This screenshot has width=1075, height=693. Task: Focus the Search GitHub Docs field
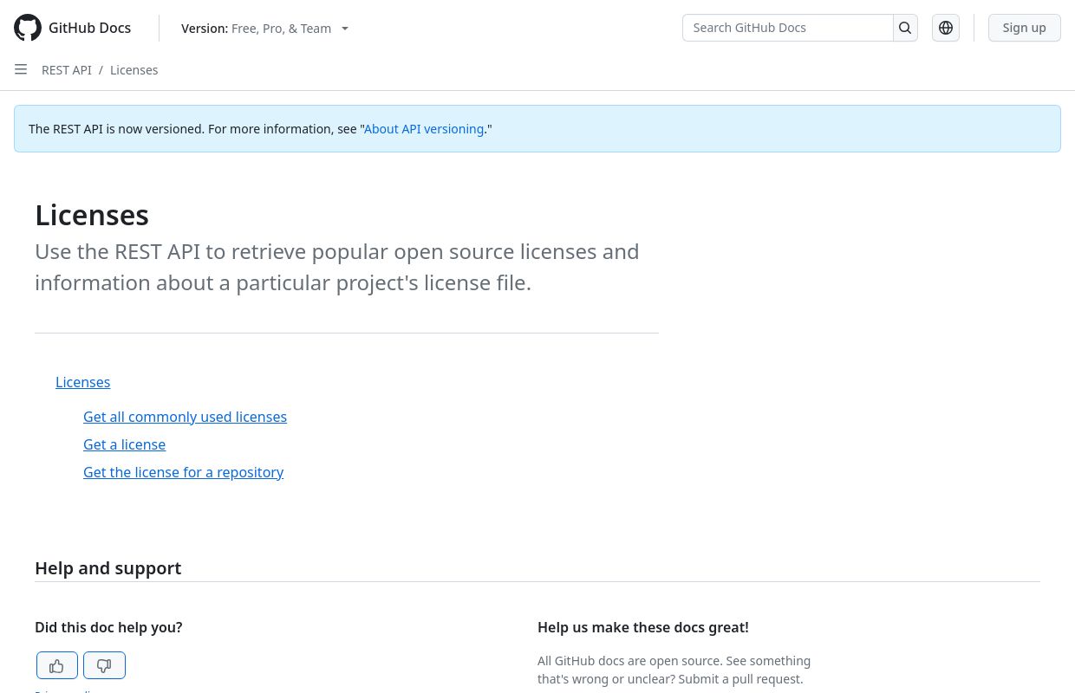click(788, 28)
